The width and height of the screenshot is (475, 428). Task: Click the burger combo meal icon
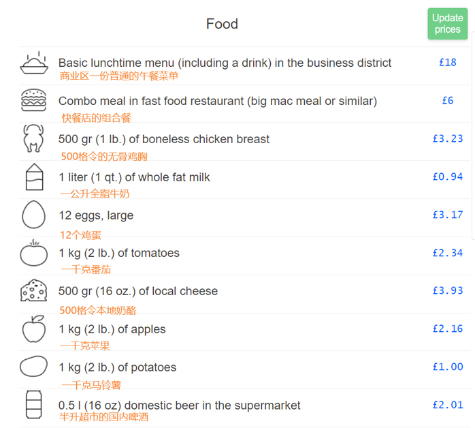33,101
